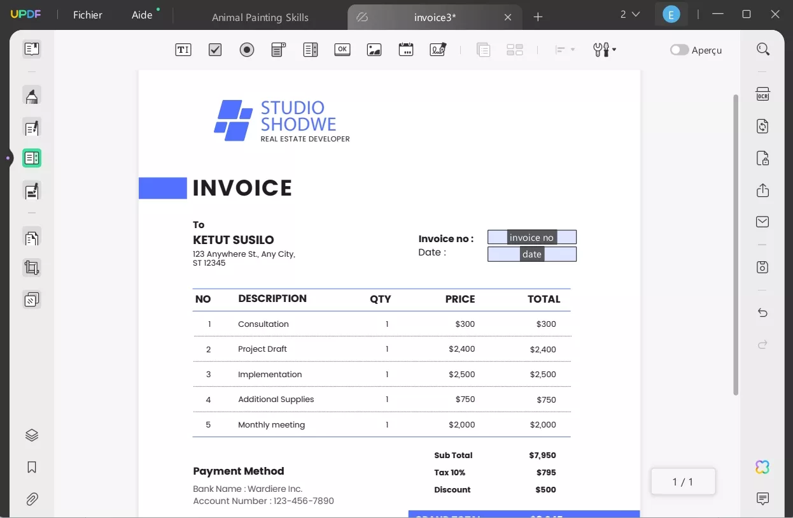Open the UPDF AI assistant icon
Image resolution: width=793 pixels, height=518 pixels.
click(x=762, y=467)
